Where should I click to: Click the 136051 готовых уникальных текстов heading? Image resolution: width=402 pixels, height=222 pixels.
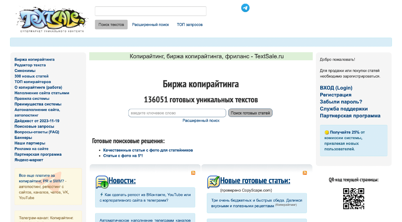[x=201, y=100]
